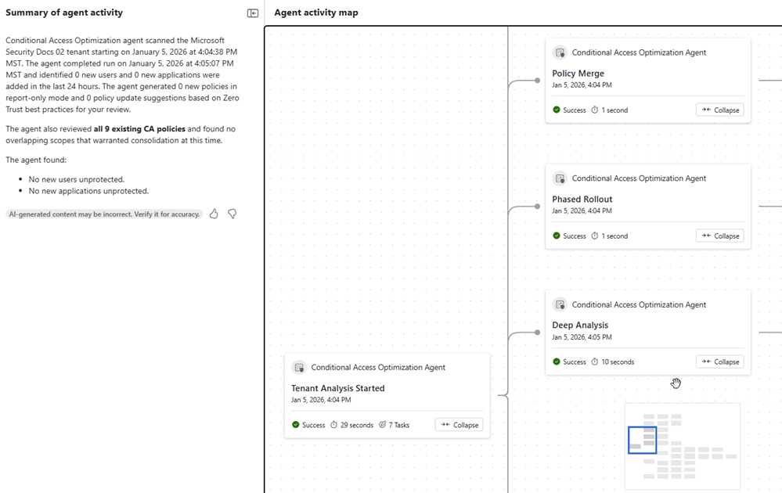Screen dimensions: 782x493
Task: Click the agent icon on Tenant Analysis Started card
Action: pos(299,367)
